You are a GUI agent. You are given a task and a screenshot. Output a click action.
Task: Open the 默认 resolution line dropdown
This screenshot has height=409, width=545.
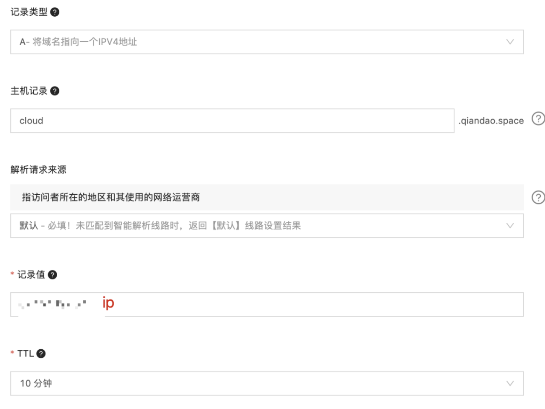click(x=256, y=226)
